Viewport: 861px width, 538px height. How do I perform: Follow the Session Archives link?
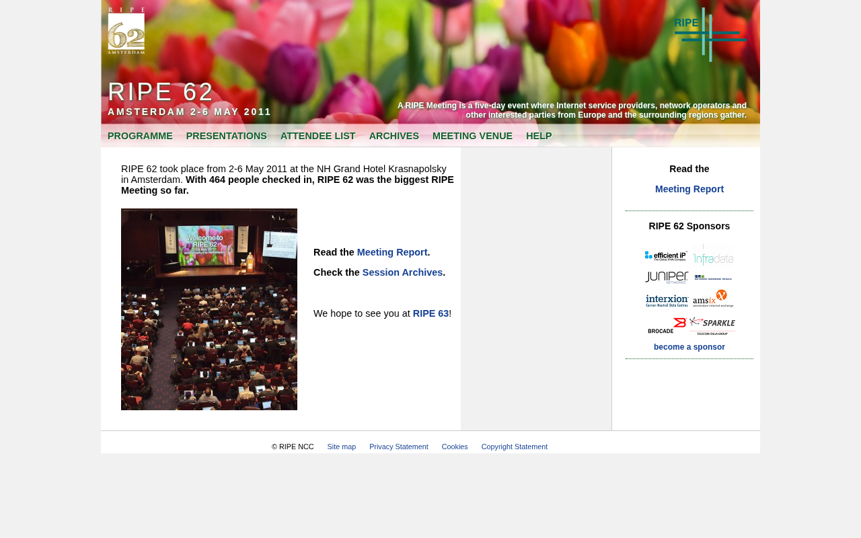pyautogui.click(x=402, y=272)
